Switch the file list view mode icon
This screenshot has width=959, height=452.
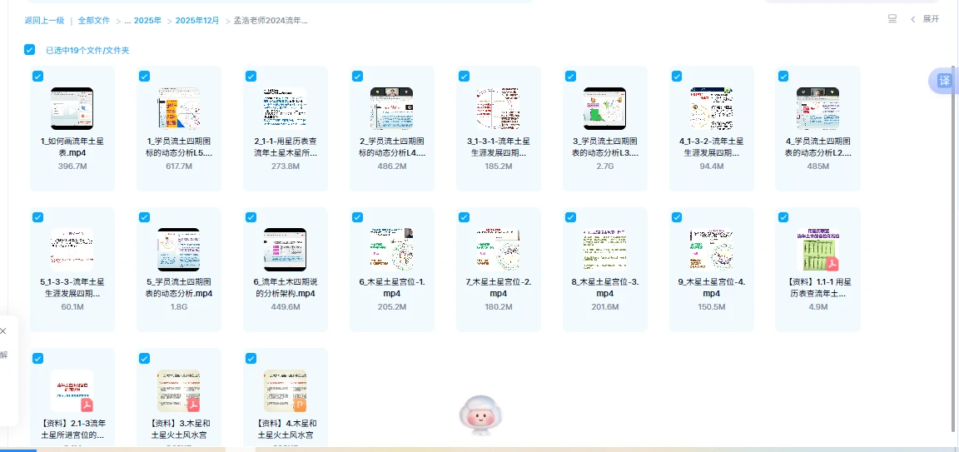click(892, 19)
